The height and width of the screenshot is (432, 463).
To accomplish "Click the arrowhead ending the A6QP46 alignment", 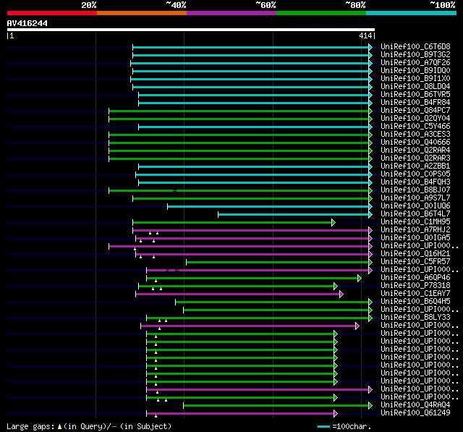I will (x=360, y=279).
